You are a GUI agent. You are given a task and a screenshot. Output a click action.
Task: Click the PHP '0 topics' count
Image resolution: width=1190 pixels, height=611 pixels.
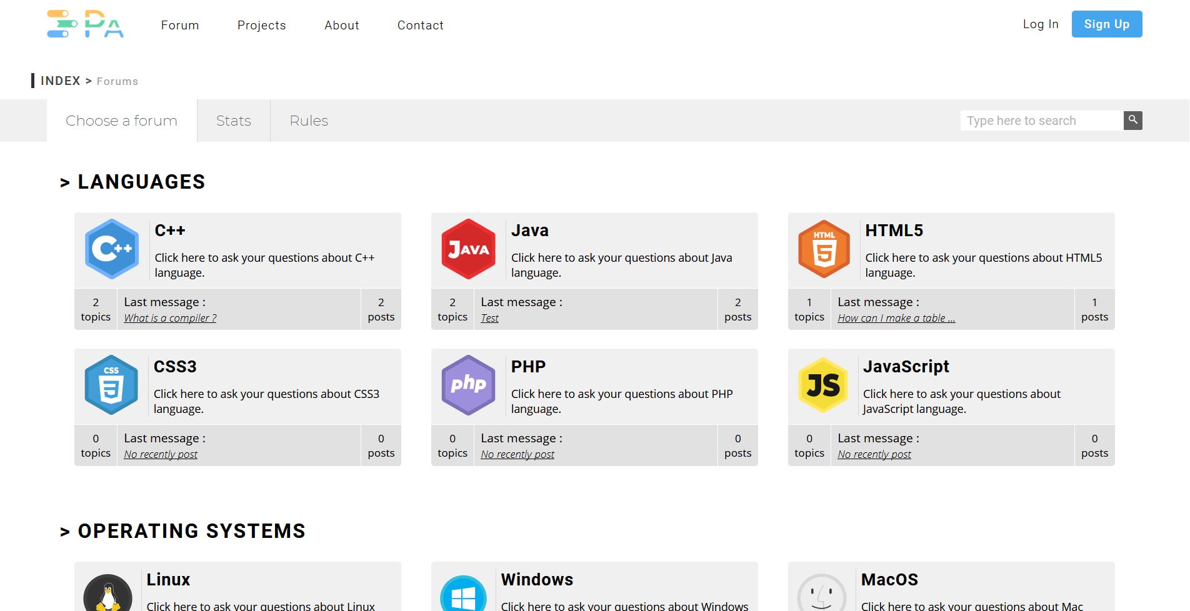[452, 445]
